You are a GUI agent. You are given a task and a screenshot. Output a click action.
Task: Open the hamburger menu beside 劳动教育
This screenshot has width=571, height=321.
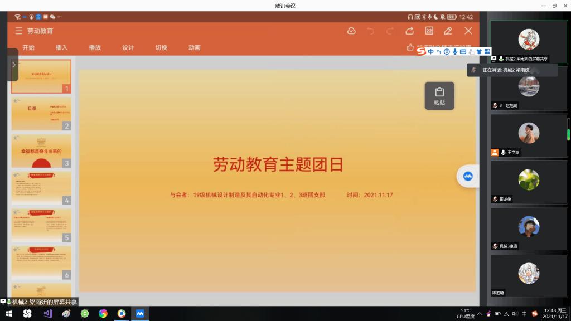pyautogui.click(x=19, y=31)
